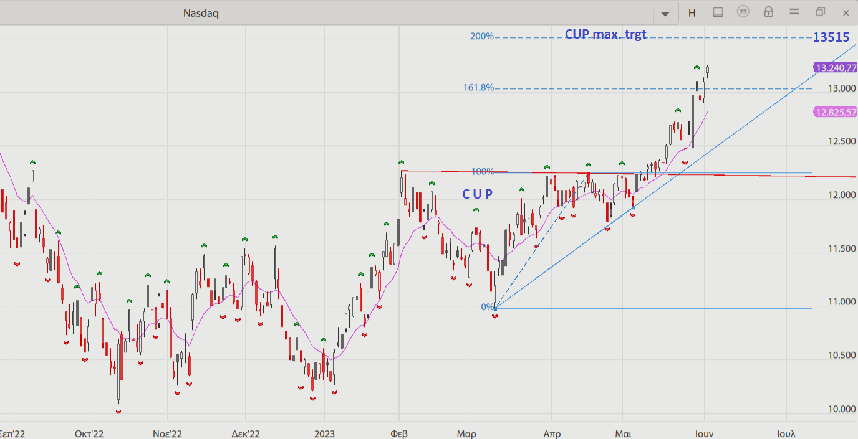Click the 12.500 price axis label
This screenshot has height=439, width=858.
(842, 141)
